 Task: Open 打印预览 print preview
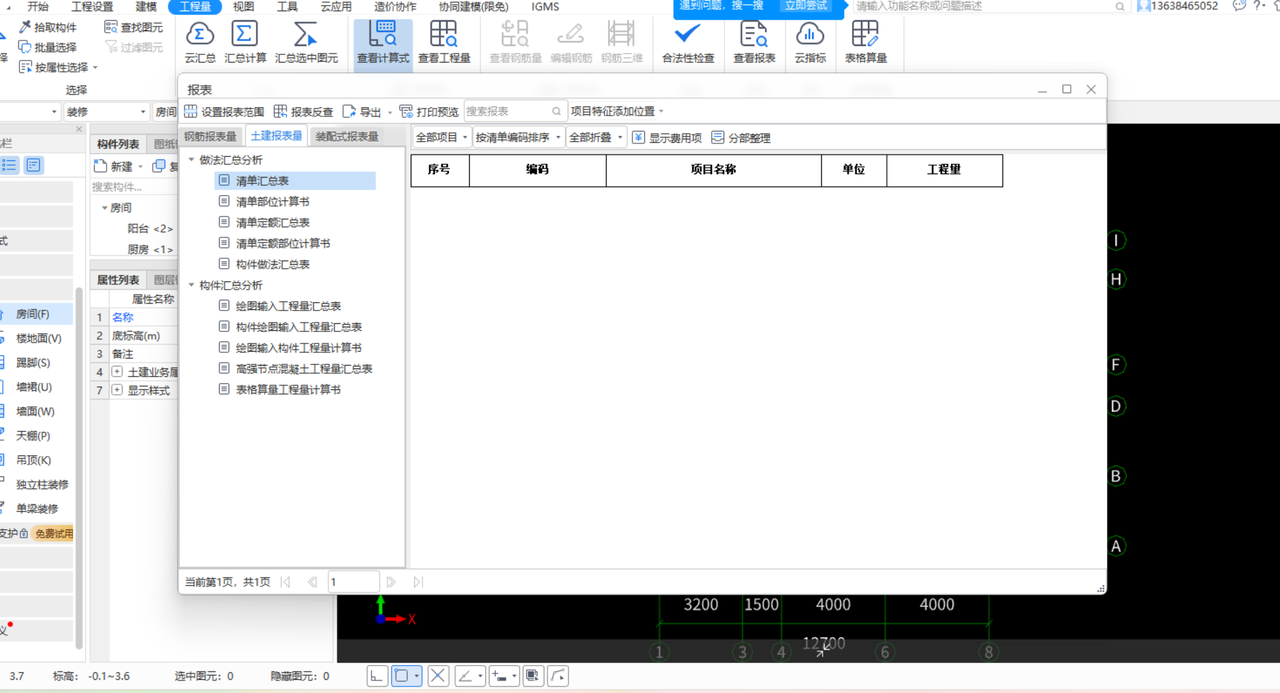[429, 111]
